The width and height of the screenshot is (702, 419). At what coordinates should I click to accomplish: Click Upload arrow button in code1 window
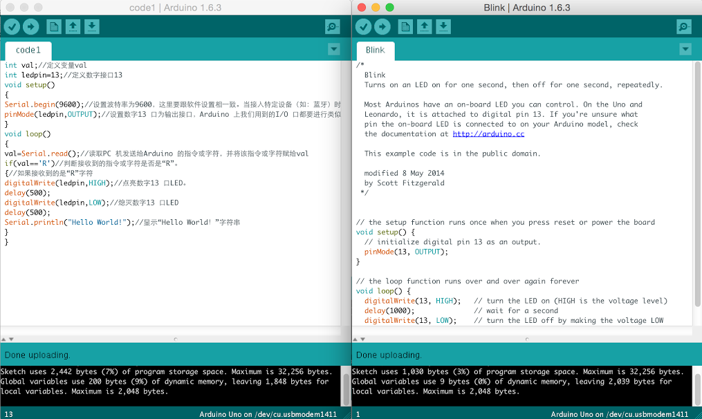[x=30, y=27]
